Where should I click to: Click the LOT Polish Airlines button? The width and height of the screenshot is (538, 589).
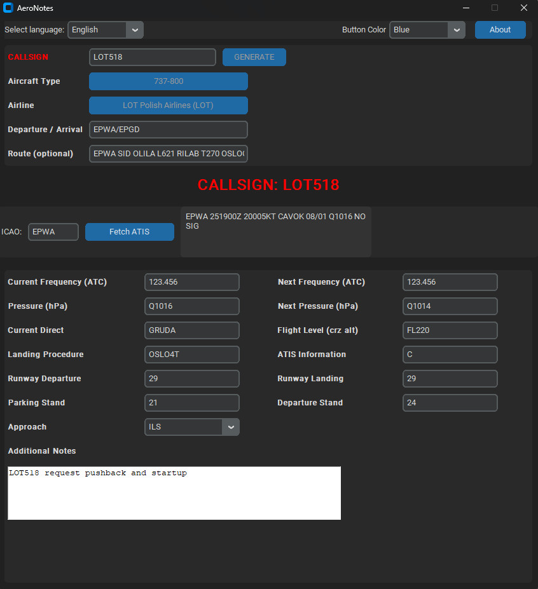click(x=168, y=105)
